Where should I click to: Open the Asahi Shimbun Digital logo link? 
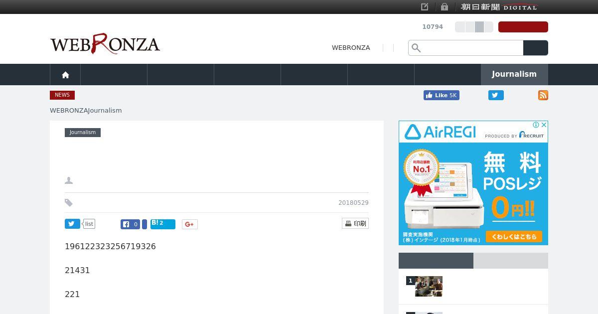[499, 7]
